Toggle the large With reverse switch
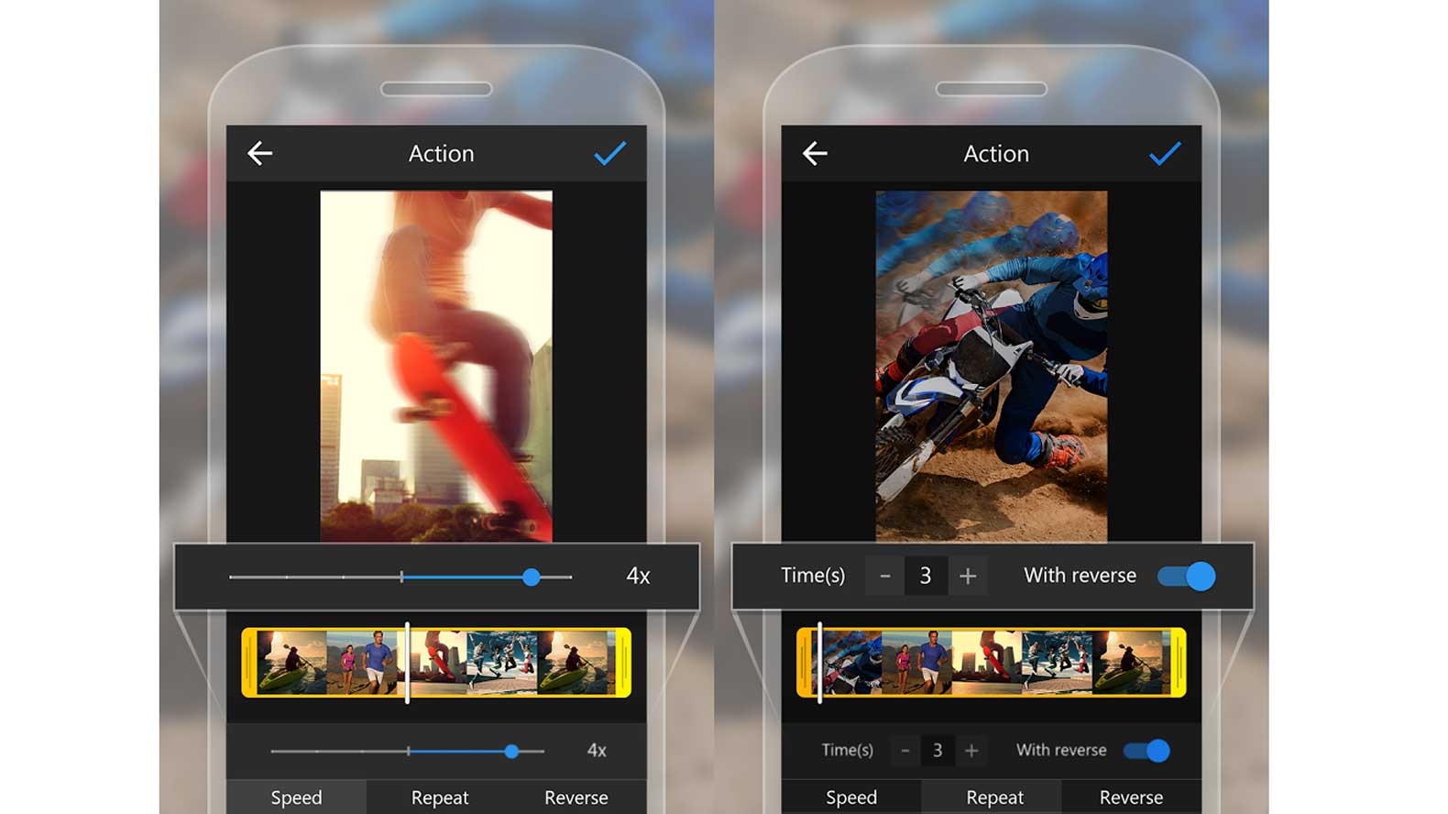 (1186, 576)
